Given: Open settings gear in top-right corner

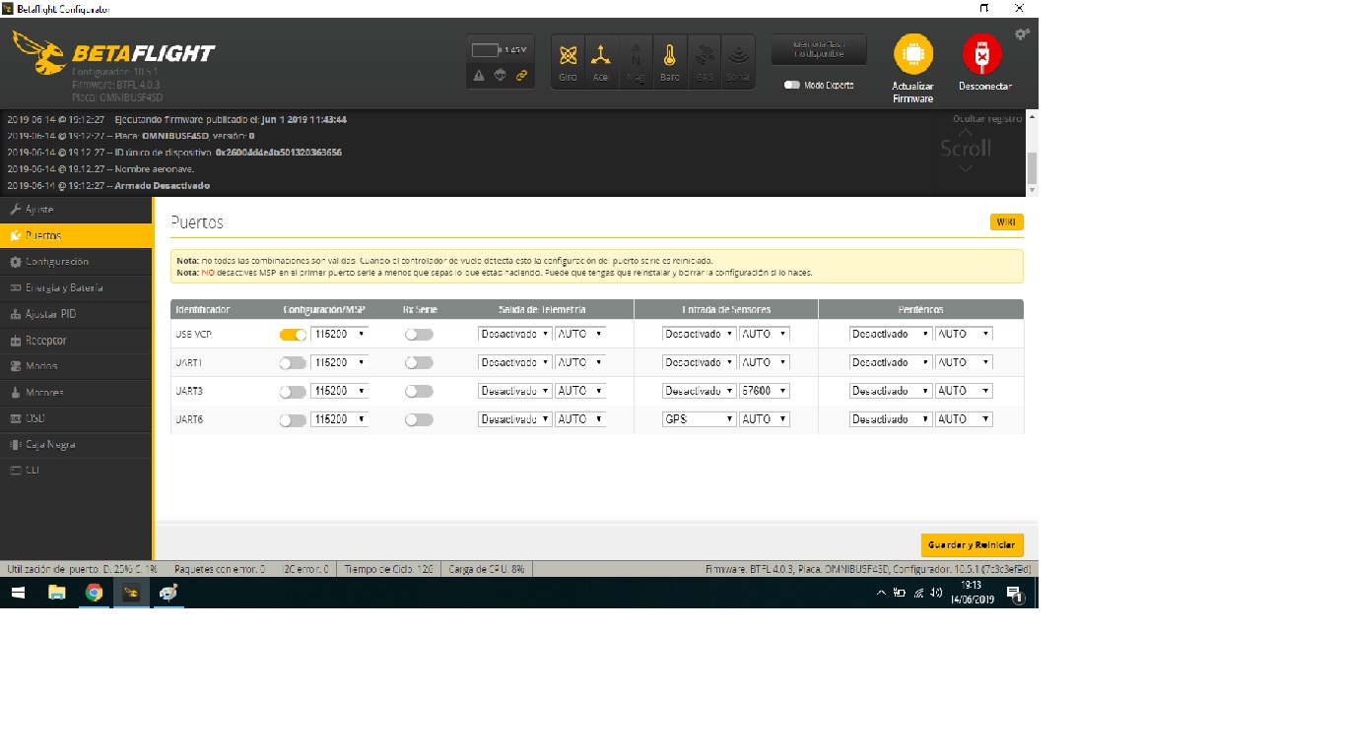Looking at the screenshot, I should click(x=1022, y=34).
